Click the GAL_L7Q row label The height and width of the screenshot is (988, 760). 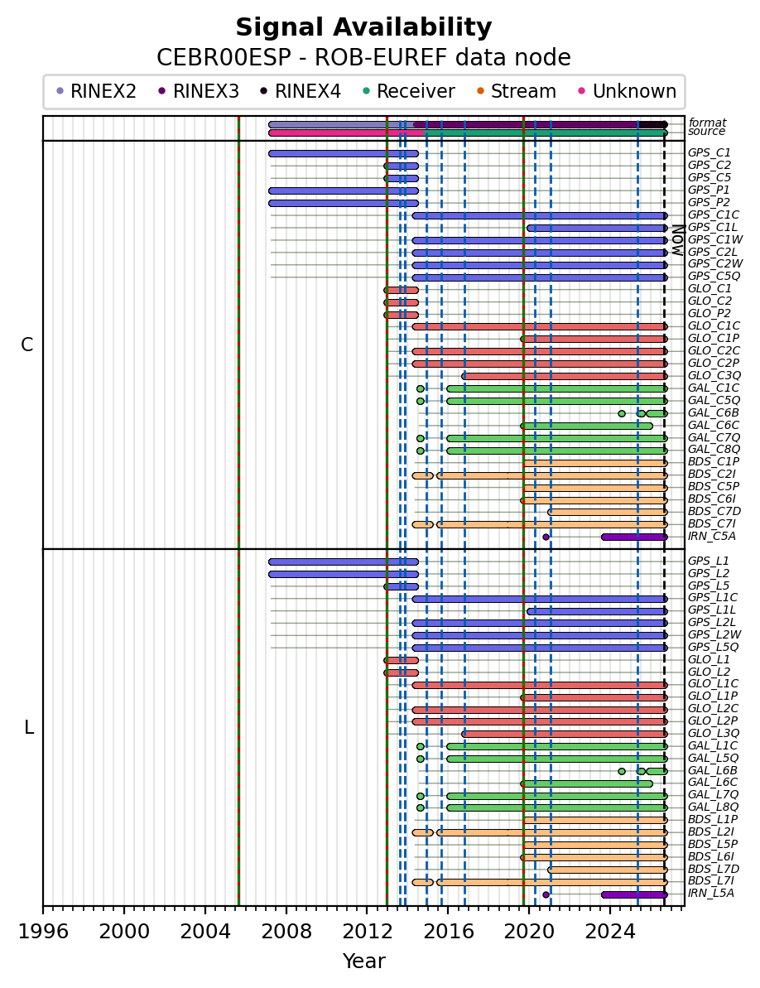pos(714,794)
